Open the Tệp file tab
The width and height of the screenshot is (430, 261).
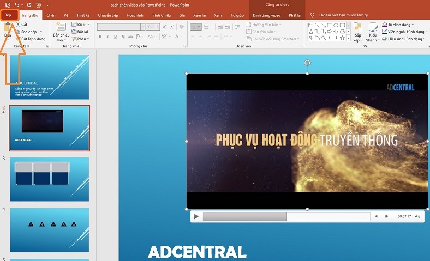[x=8, y=15]
